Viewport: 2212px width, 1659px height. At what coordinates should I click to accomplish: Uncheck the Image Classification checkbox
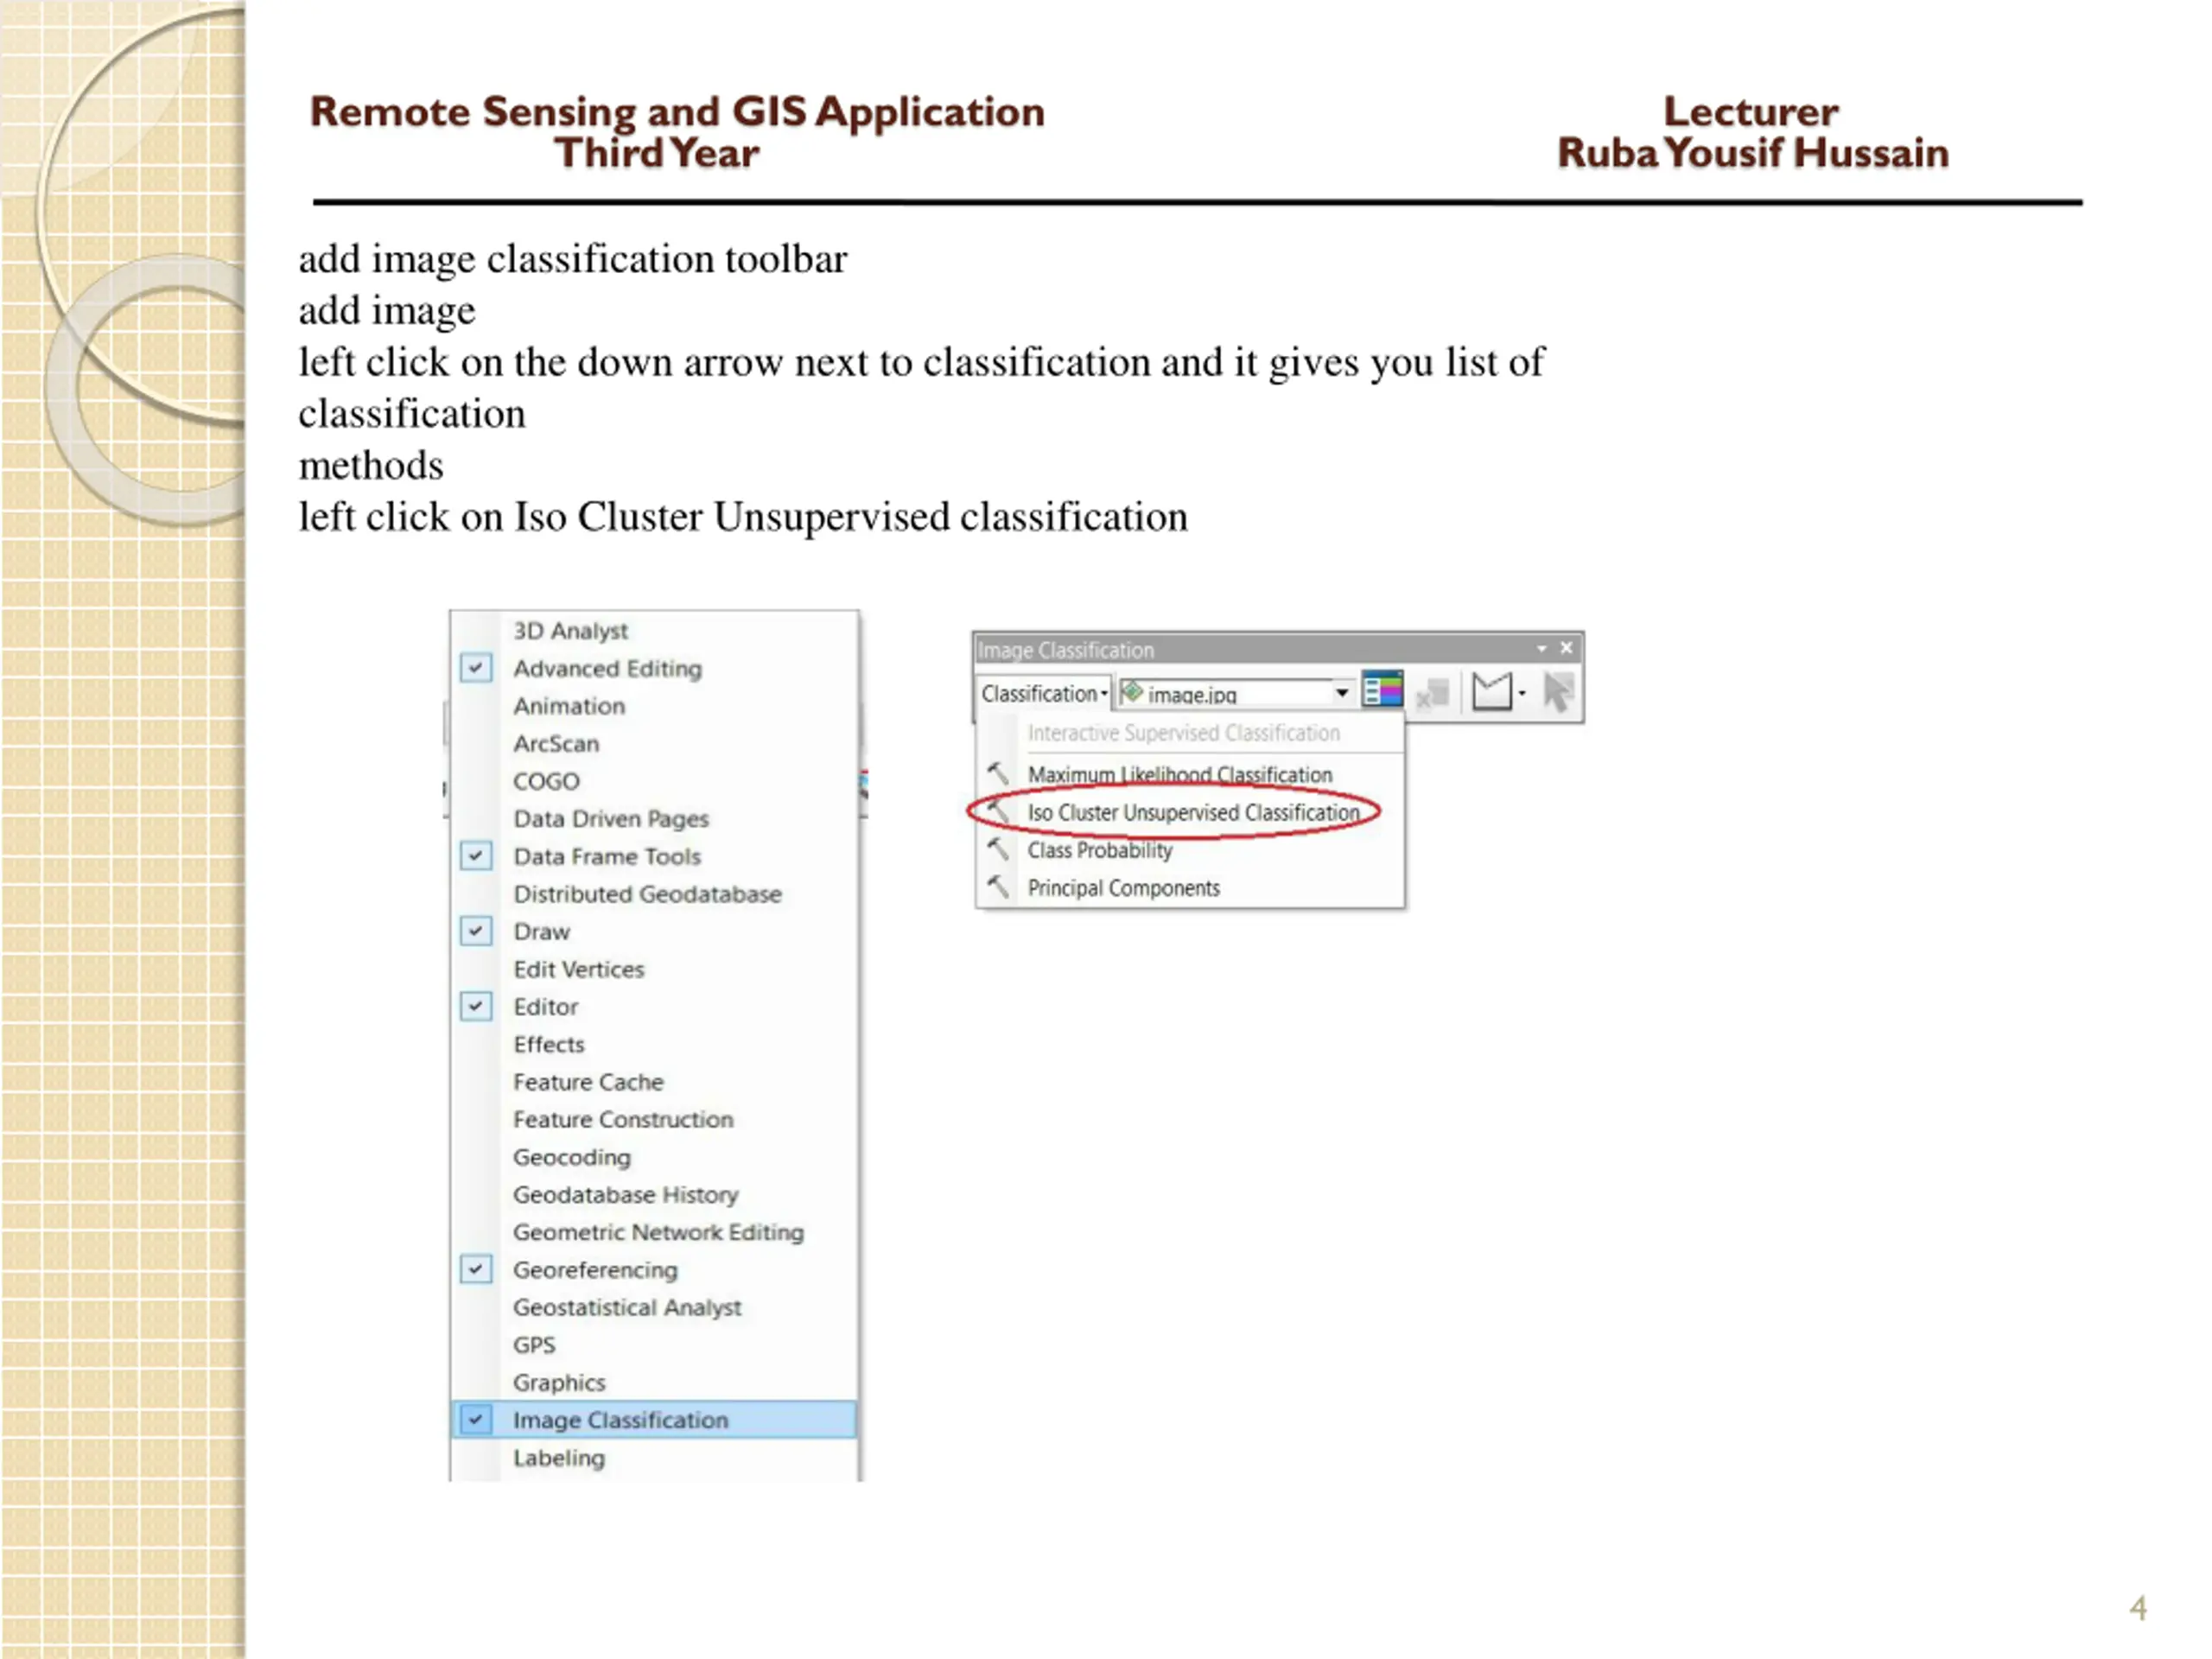point(476,1419)
